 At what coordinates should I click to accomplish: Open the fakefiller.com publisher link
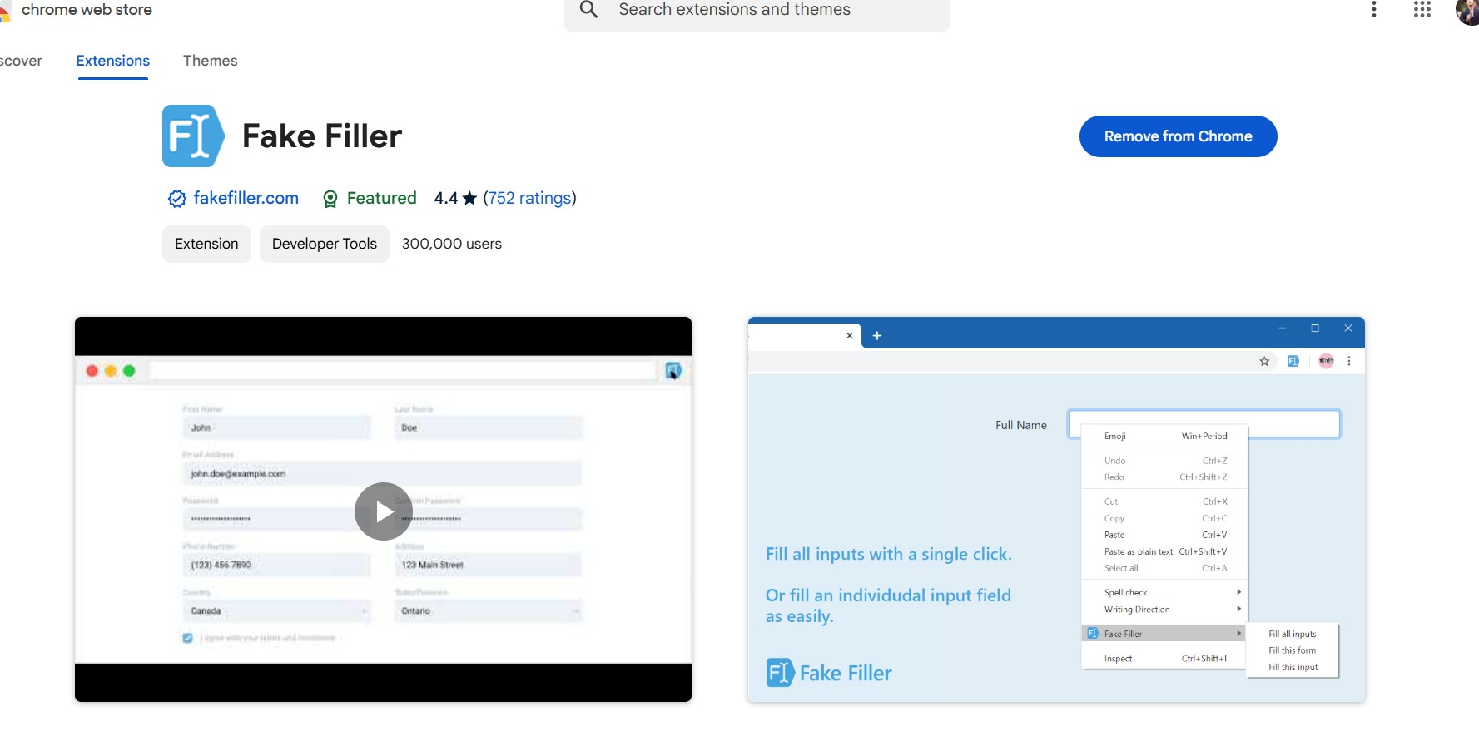click(x=246, y=198)
